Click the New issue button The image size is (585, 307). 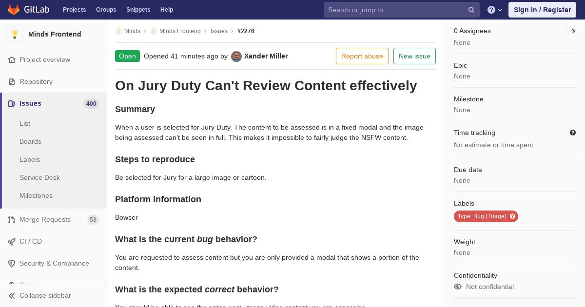[x=414, y=56]
